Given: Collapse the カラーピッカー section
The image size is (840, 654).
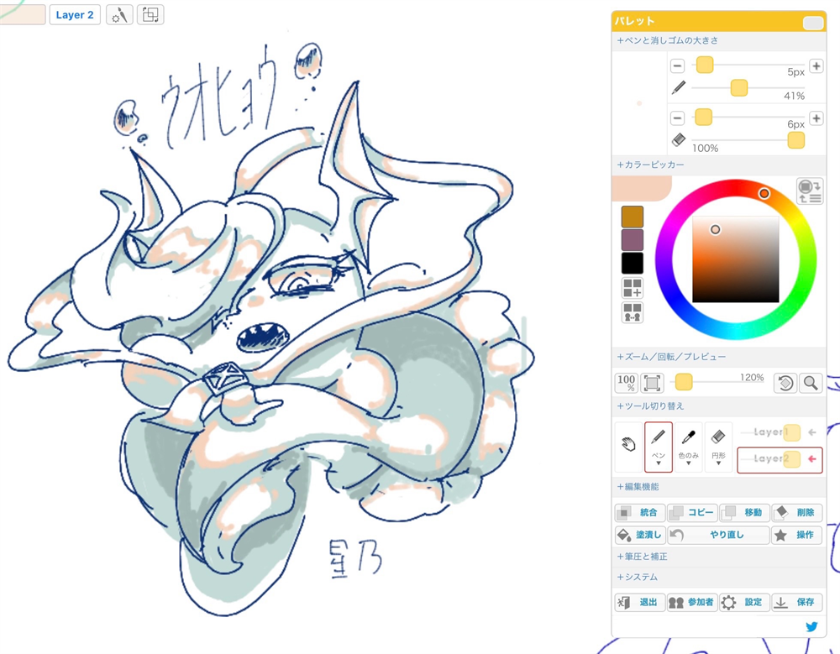Looking at the screenshot, I should 718,165.
